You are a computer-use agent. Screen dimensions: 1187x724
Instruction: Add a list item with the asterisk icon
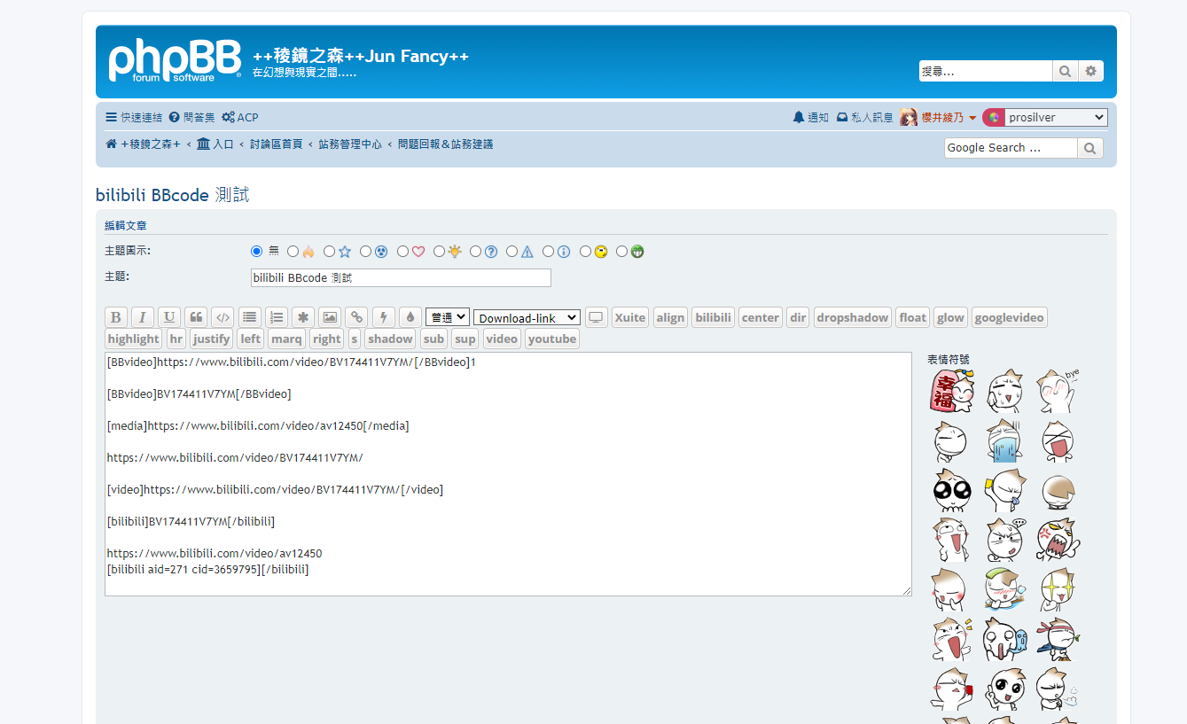pyautogui.click(x=303, y=317)
